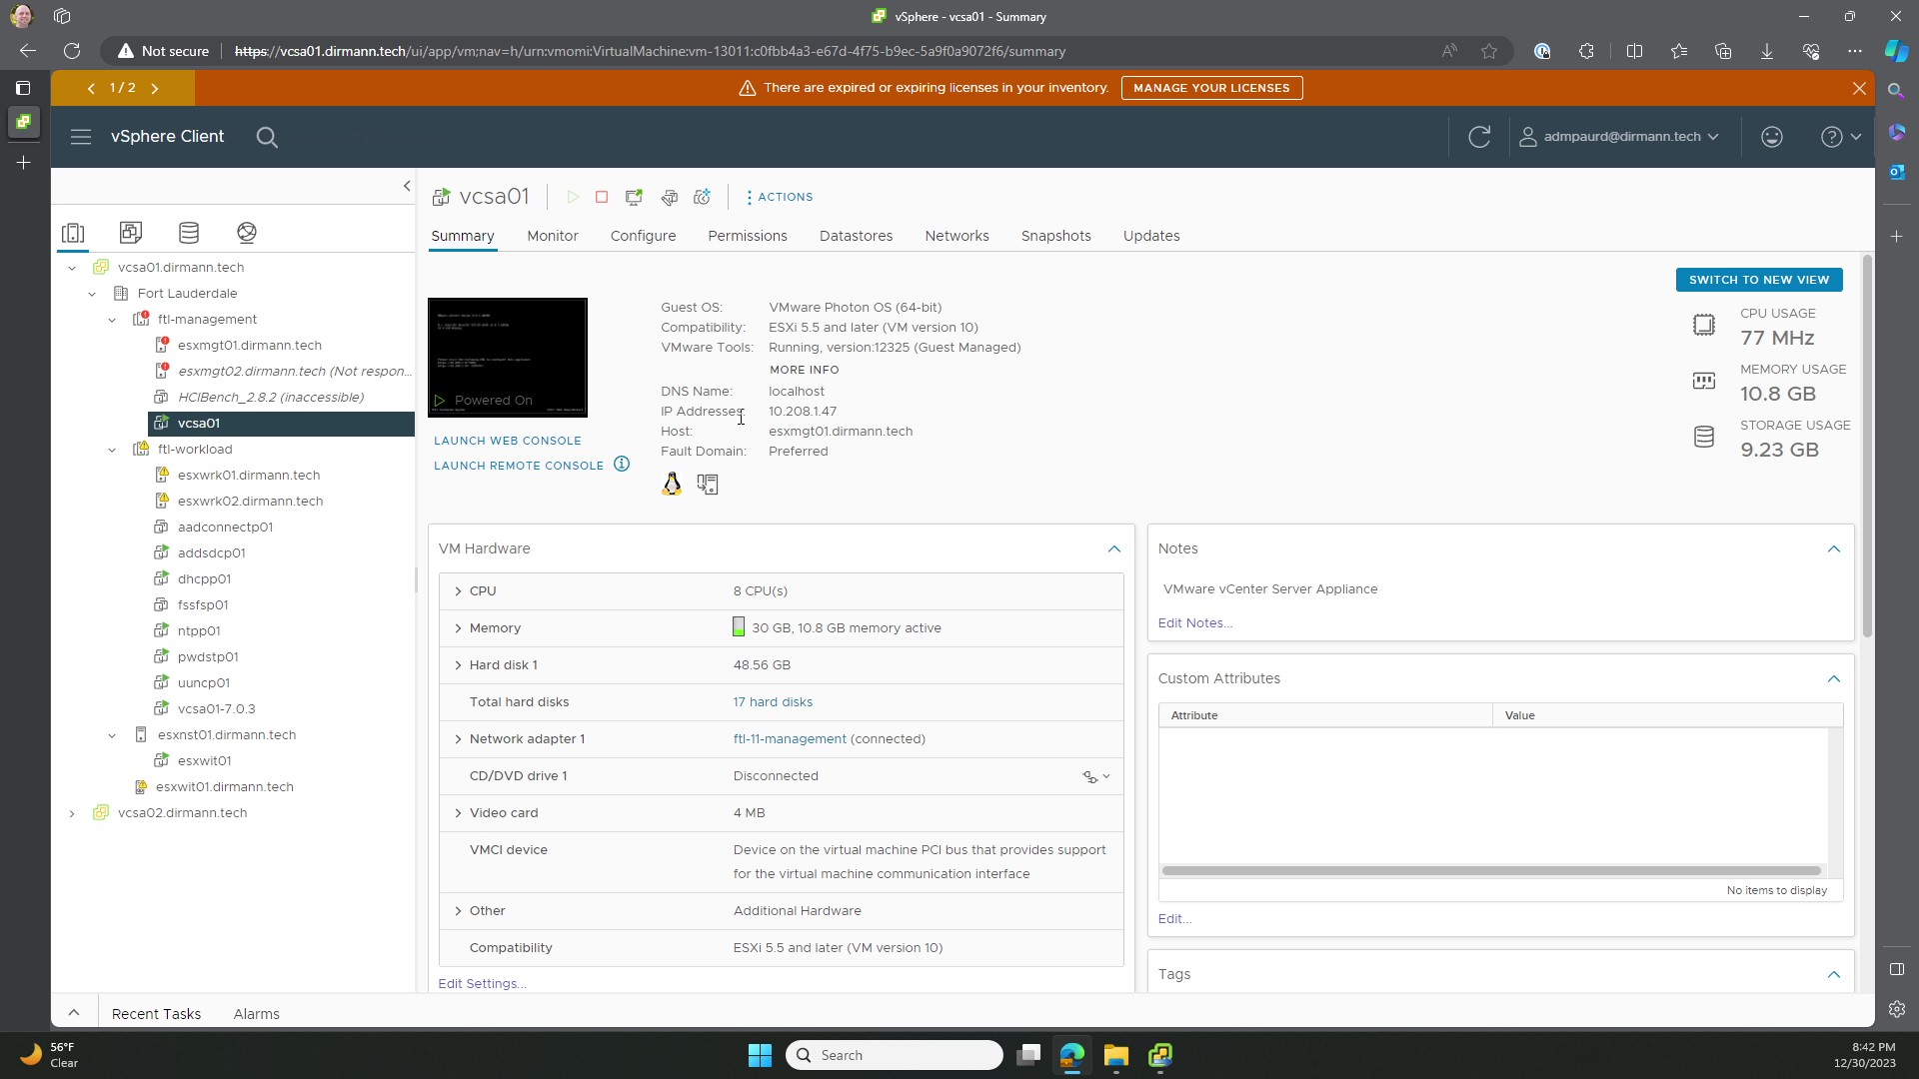Screen dimensions: 1919x1079
Task: Open the Datastores tab
Action: coord(856,236)
